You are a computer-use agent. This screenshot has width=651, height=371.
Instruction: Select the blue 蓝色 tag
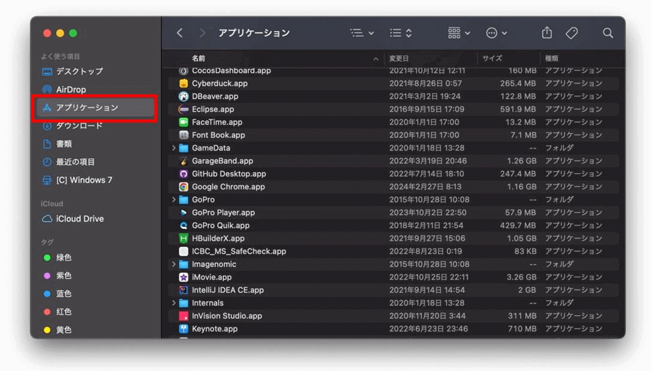point(95,293)
